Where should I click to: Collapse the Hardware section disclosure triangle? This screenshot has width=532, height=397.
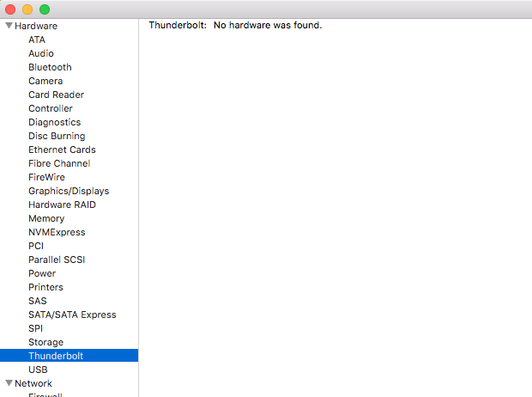point(9,26)
